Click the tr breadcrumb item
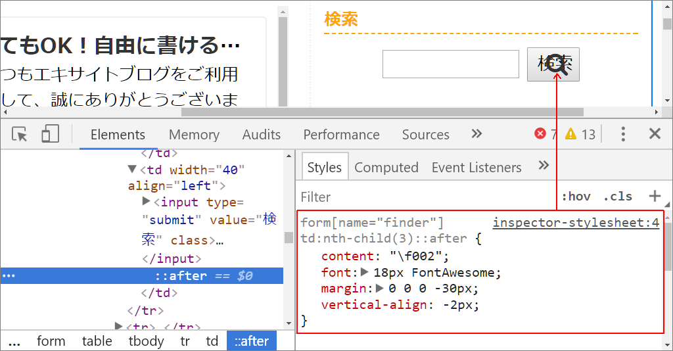The width and height of the screenshot is (673, 351). 185,341
